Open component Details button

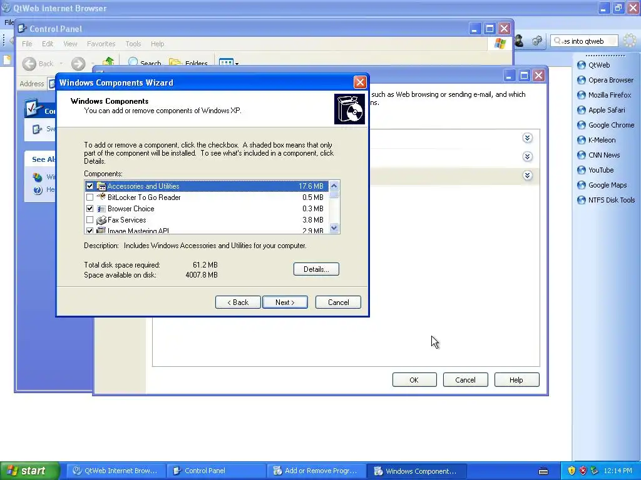pos(316,269)
